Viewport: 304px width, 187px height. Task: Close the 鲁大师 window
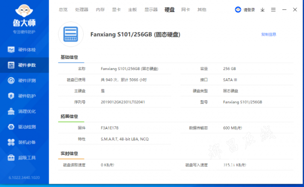point(295,9)
